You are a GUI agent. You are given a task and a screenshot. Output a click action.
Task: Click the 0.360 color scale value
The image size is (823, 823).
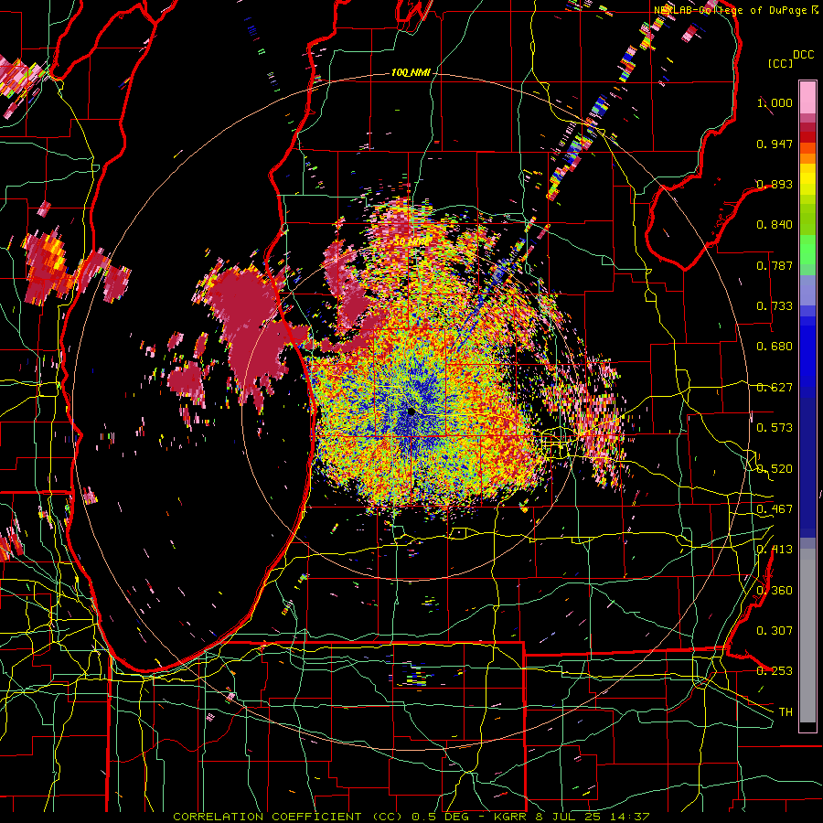pos(775,590)
